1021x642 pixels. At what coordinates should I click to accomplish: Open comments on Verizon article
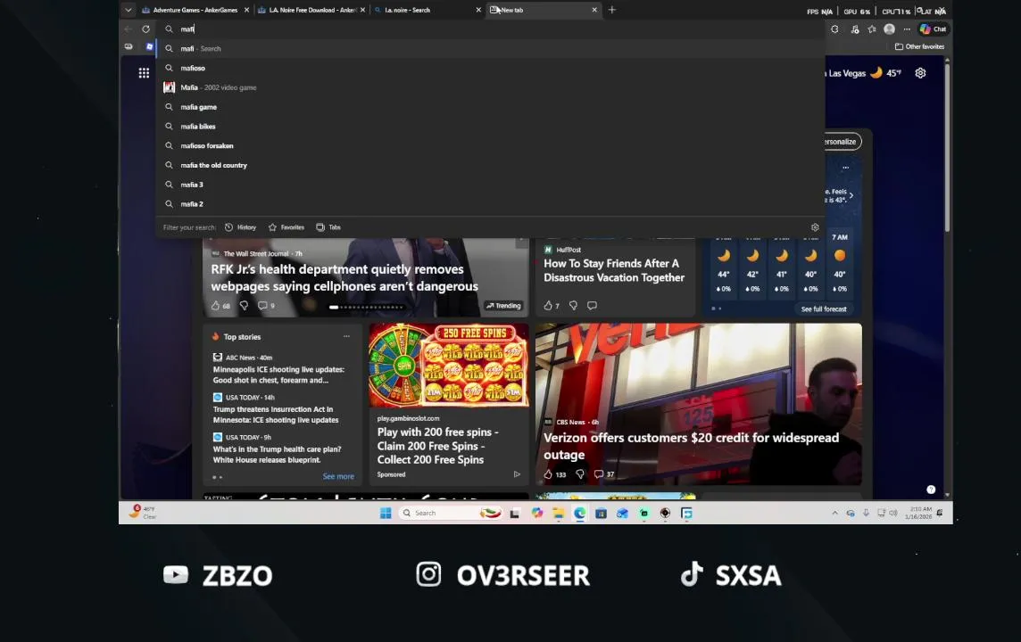coord(603,475)
